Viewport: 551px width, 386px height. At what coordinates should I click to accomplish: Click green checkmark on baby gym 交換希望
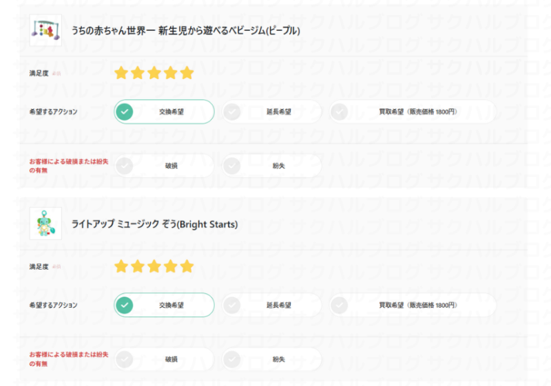point(125,111)
